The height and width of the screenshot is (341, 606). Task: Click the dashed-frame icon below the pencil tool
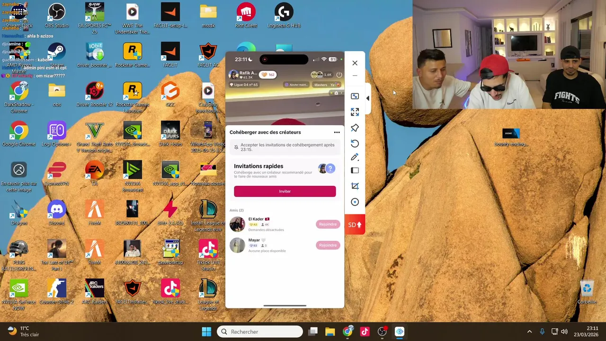pyautogui.click(x=355, y=170)
